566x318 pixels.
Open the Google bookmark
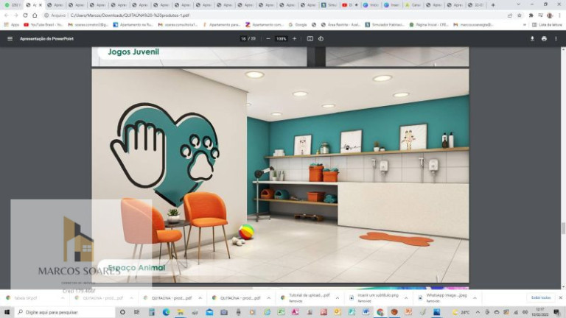click(298, 24)
